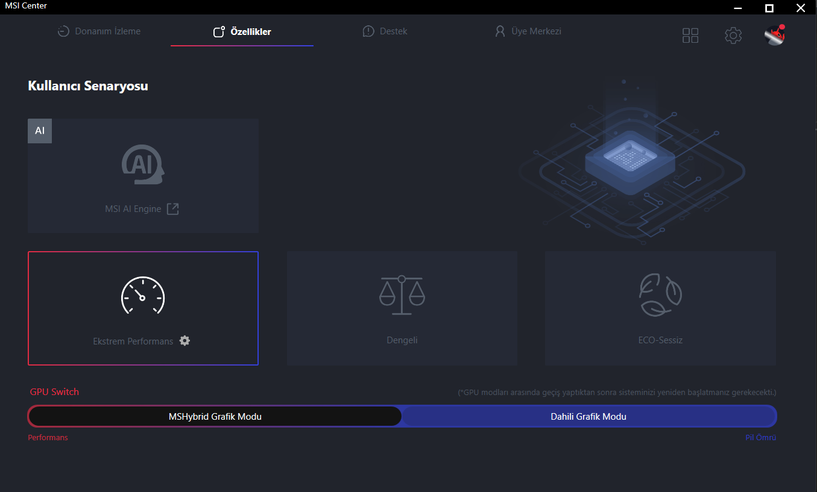Click the AI head icon
The height and width of the screenshot is (492, 817).
click(x=143, y=164)
